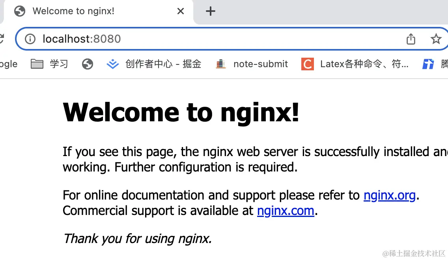Close the Welcome to nginx! tab
This screenshot has height=260, width=448.
[x=180, y=11]
